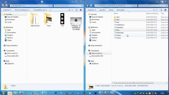Open Downloads in Themes window sidebar
Viewport: 169px width, 95px height.
click(x=96, y=20)
